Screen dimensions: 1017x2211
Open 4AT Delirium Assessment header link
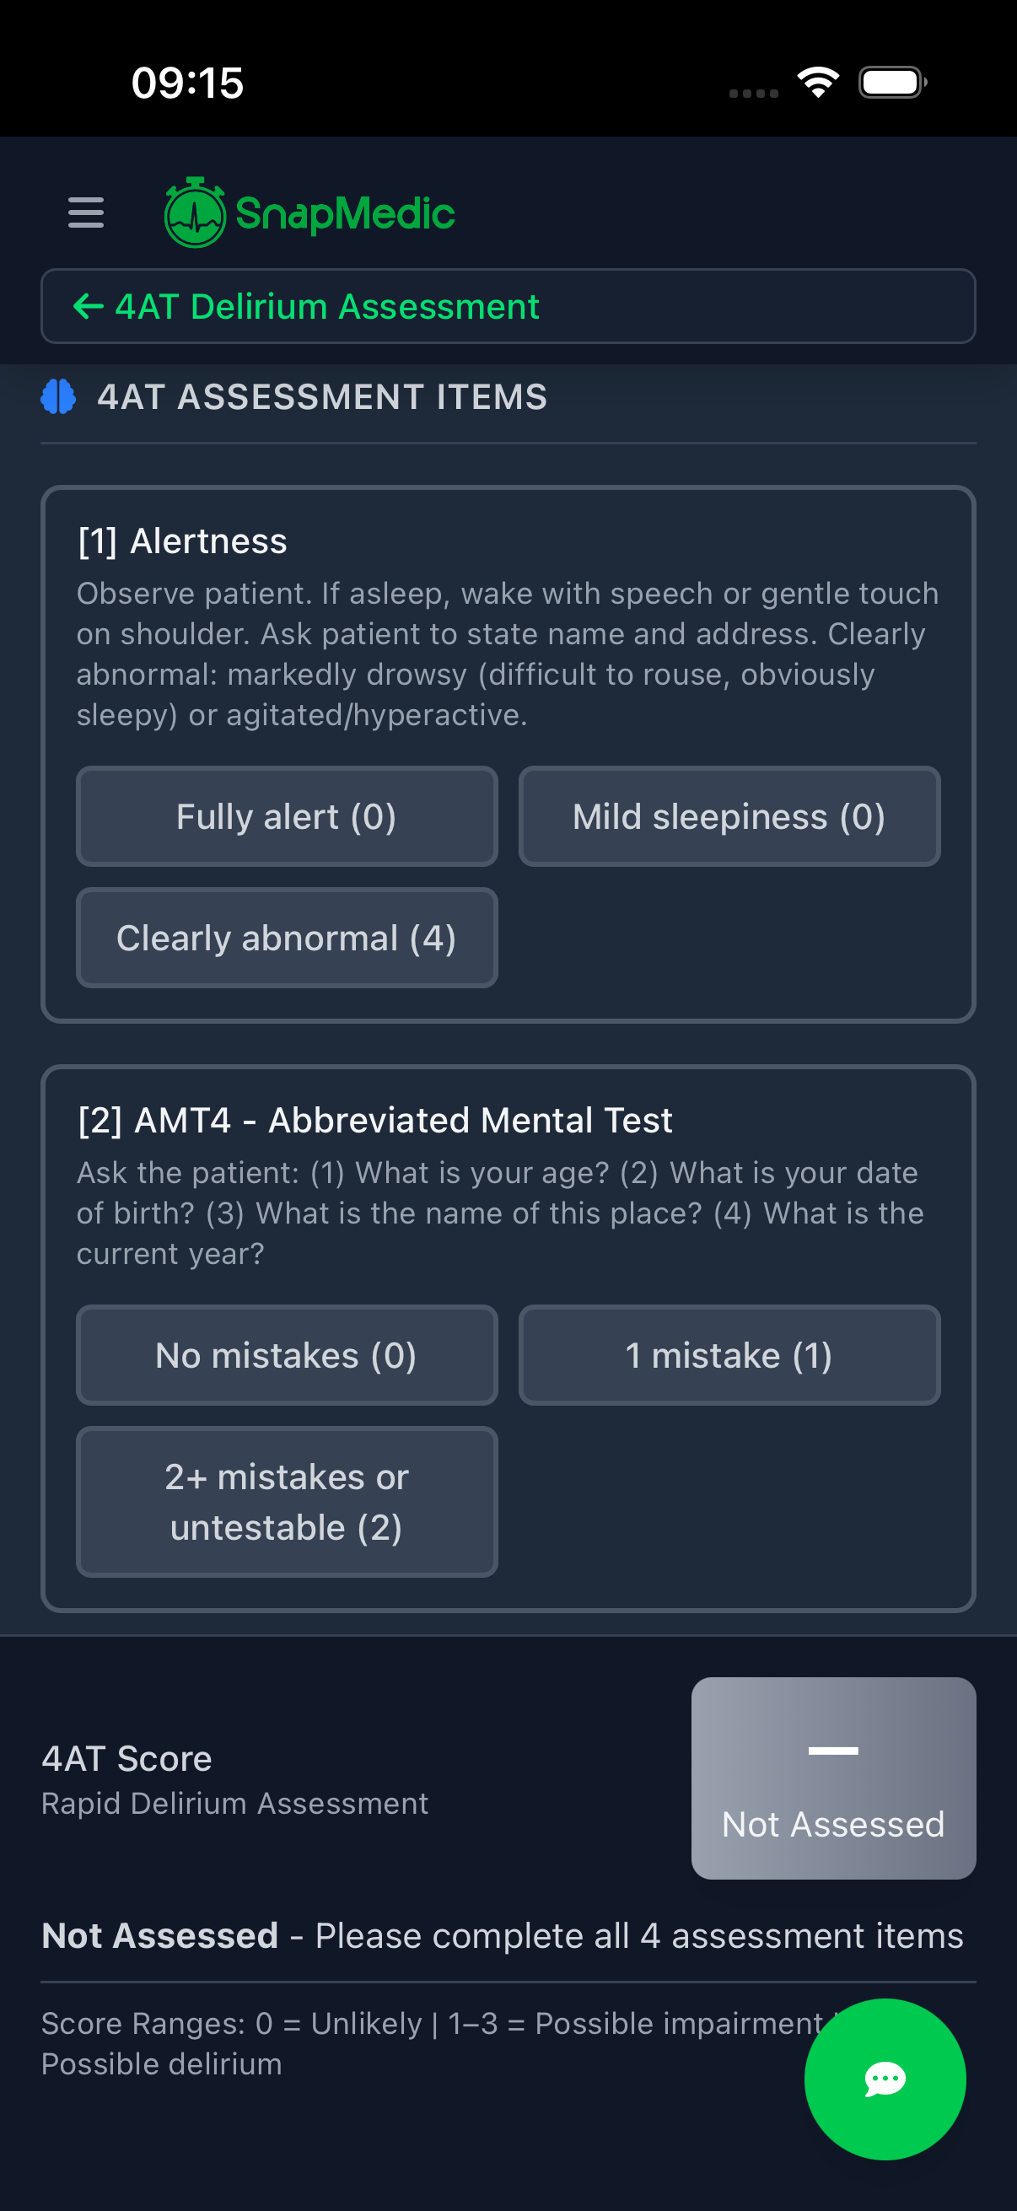[327, 305]
